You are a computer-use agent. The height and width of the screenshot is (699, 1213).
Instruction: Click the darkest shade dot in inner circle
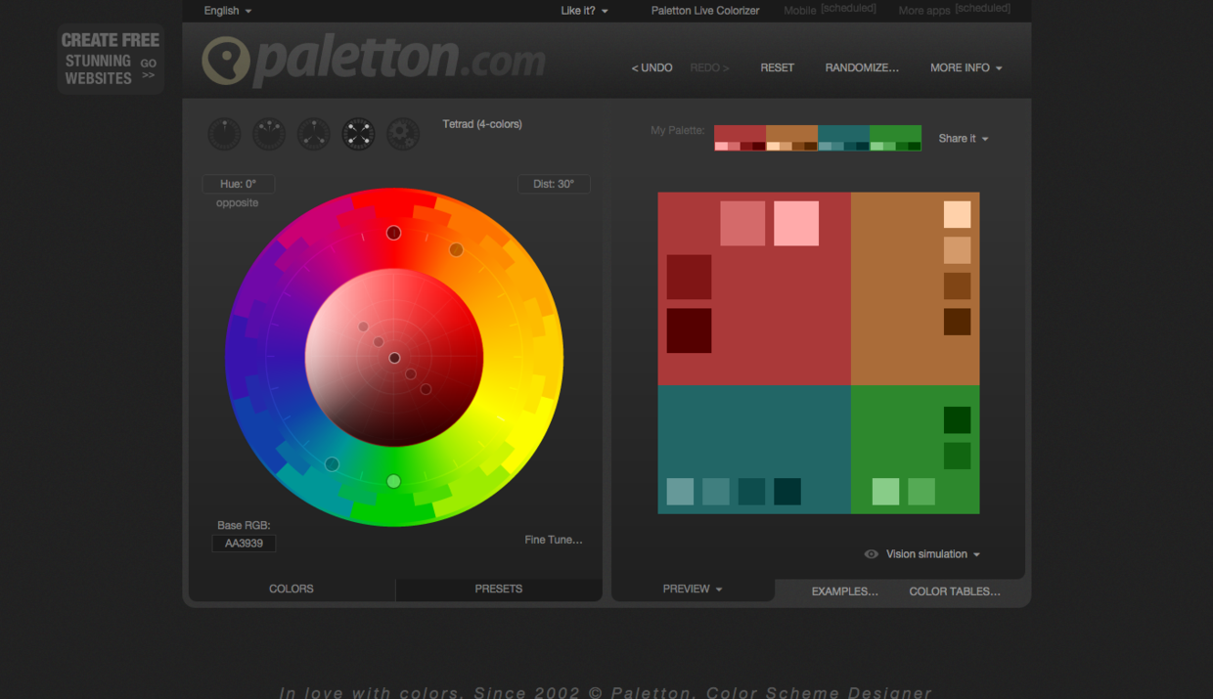[426, 389]
